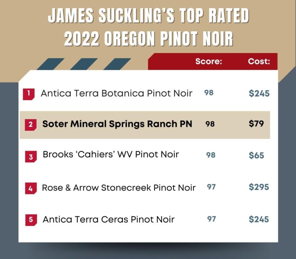The image size is (296, 259).
Task: Click the $65 price for Brooks
Action: [256, 155]
